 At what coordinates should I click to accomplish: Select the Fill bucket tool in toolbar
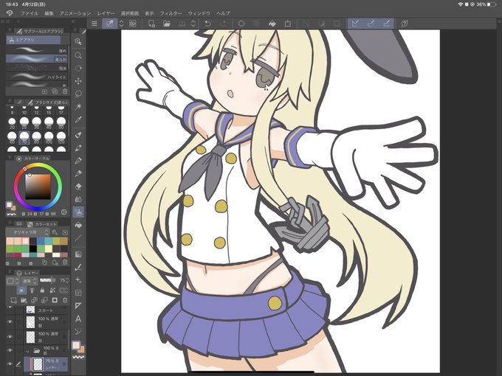pyautogui.click(x=78, y=225)
